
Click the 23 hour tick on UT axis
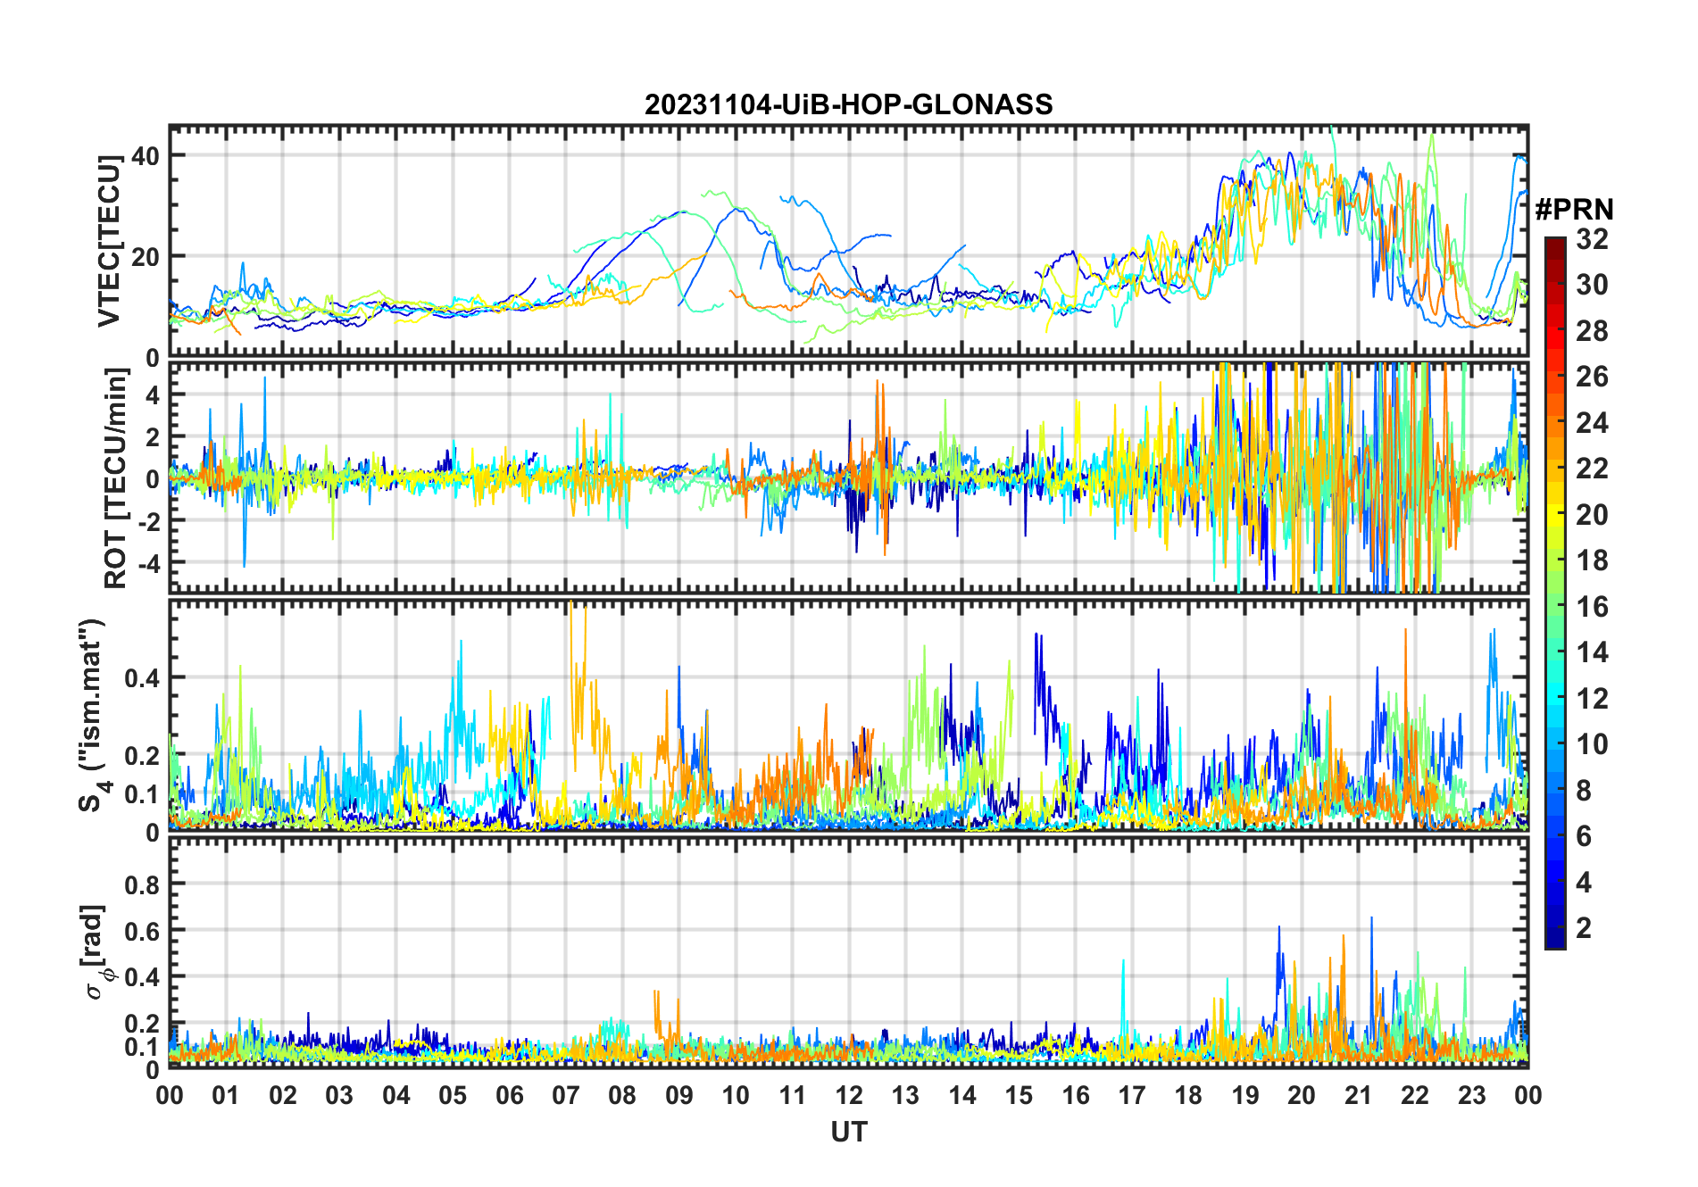click(x=1471, y=1096)
